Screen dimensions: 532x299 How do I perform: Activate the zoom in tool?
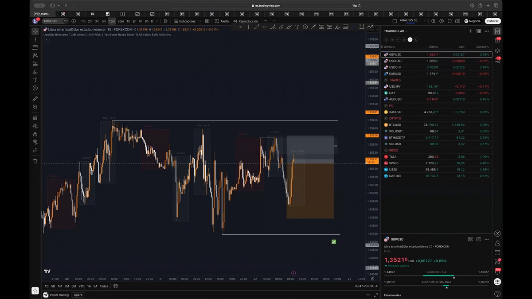click(x=35, y=107)
